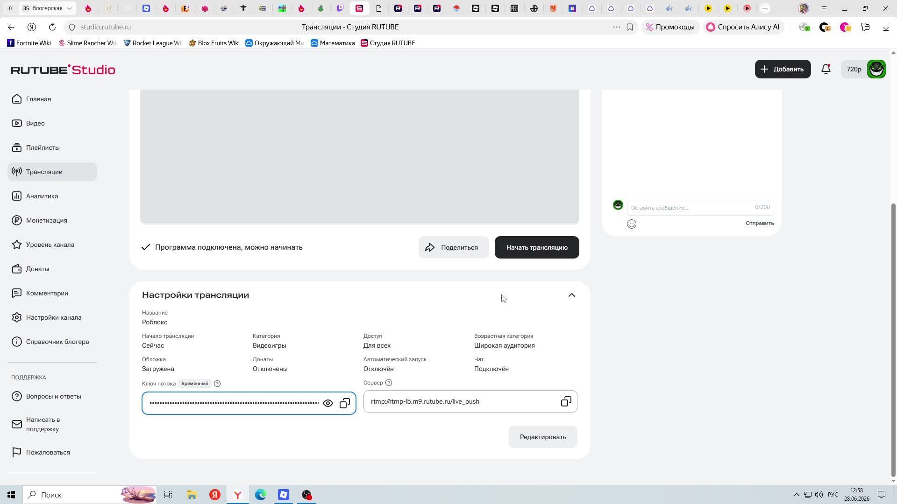Image resolution: width=897 pixels, height=504 pixels.
Task: Open Аналитика in the sidebar
Action: 52,196
